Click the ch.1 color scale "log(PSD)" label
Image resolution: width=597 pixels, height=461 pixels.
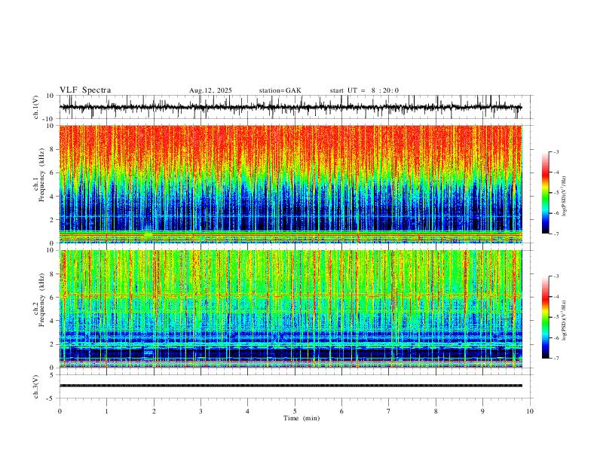coord(565,197)
